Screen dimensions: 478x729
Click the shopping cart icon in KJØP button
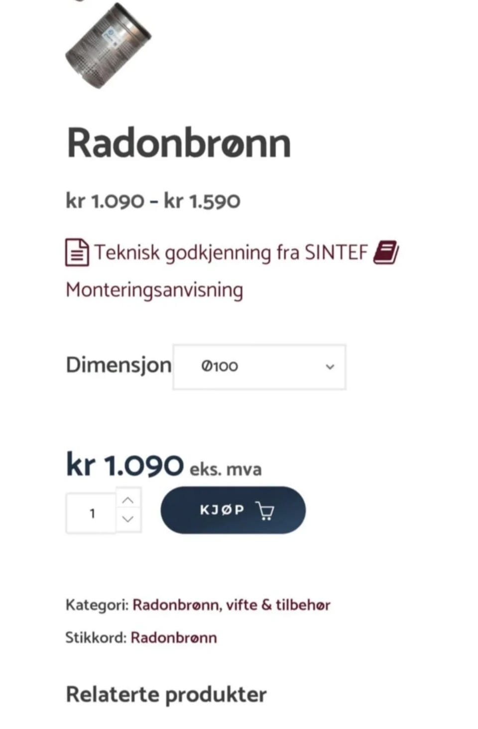(x=265, y=511)
